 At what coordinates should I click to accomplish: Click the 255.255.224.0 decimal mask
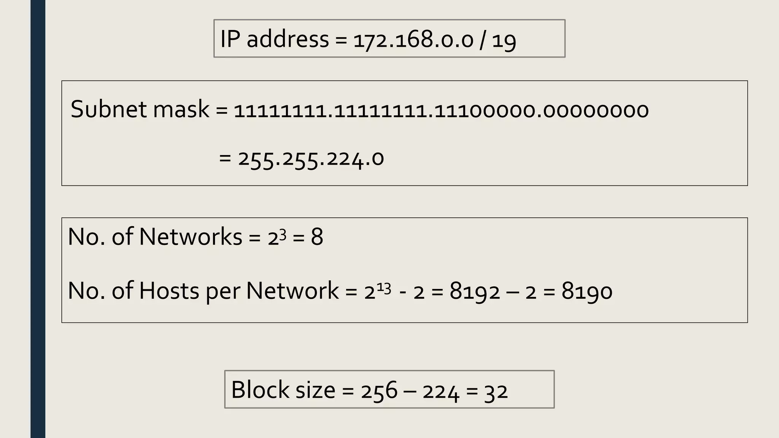click(311, 159)
